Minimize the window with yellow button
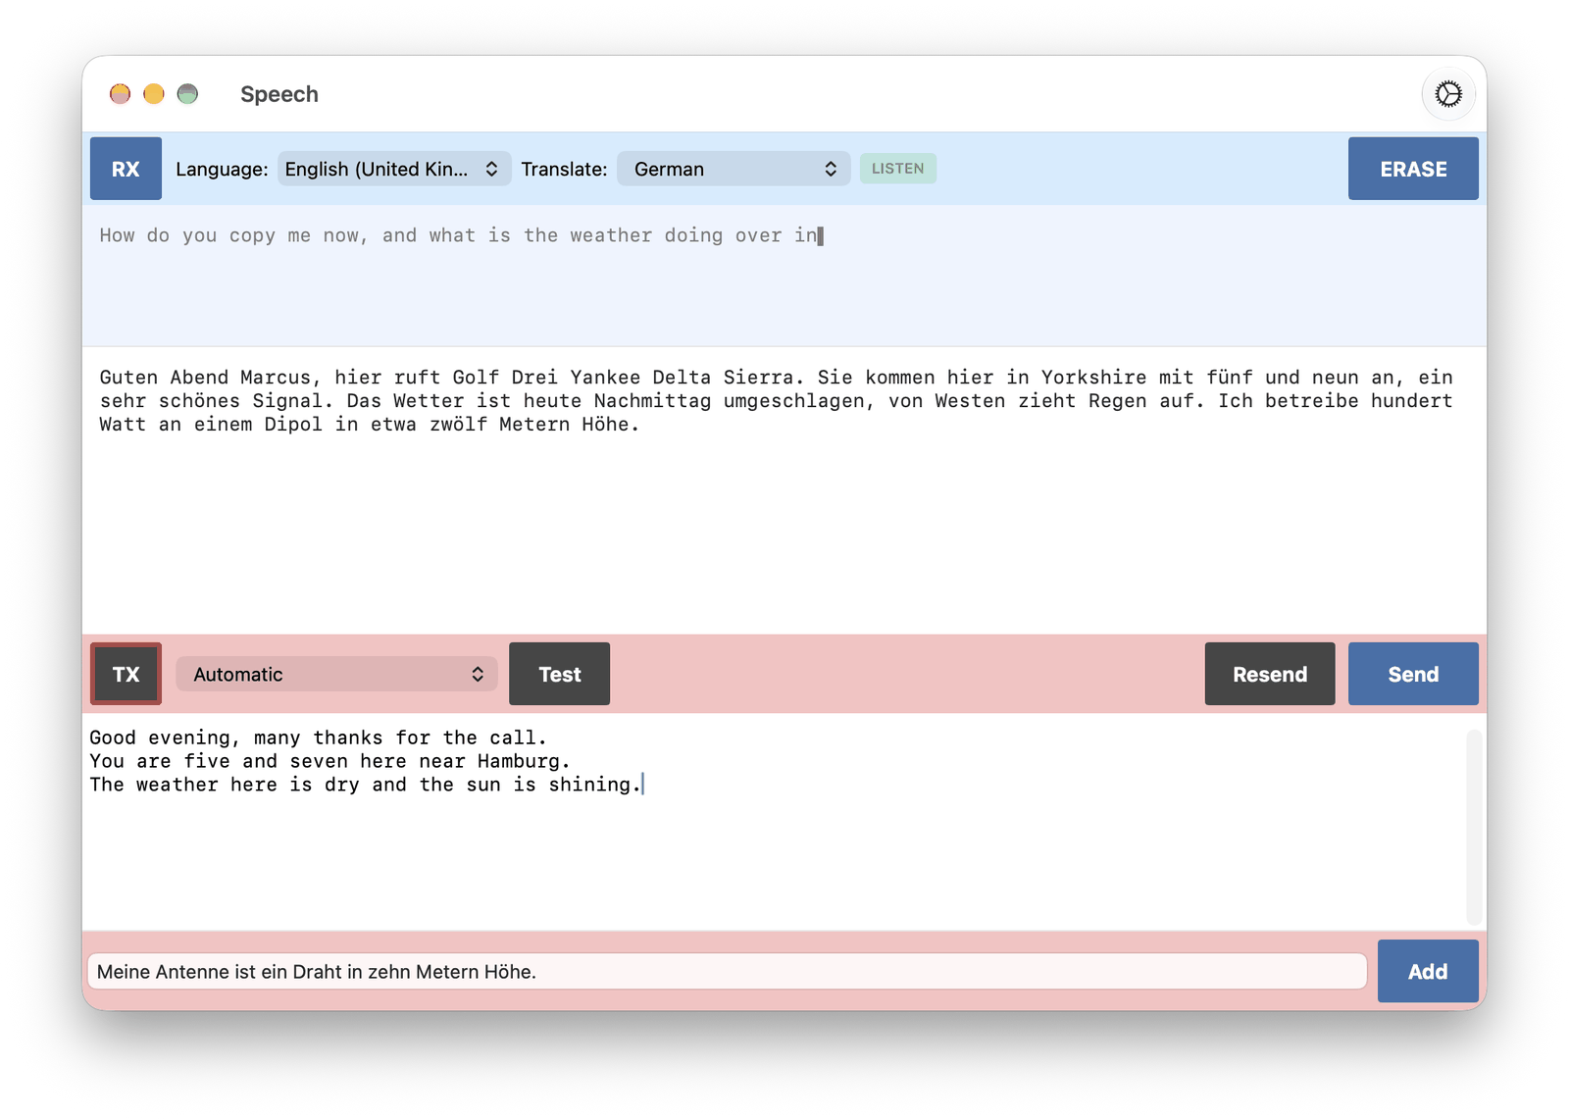The width and height of the screenshot is (1569, 1119). (x=154, y=93)
